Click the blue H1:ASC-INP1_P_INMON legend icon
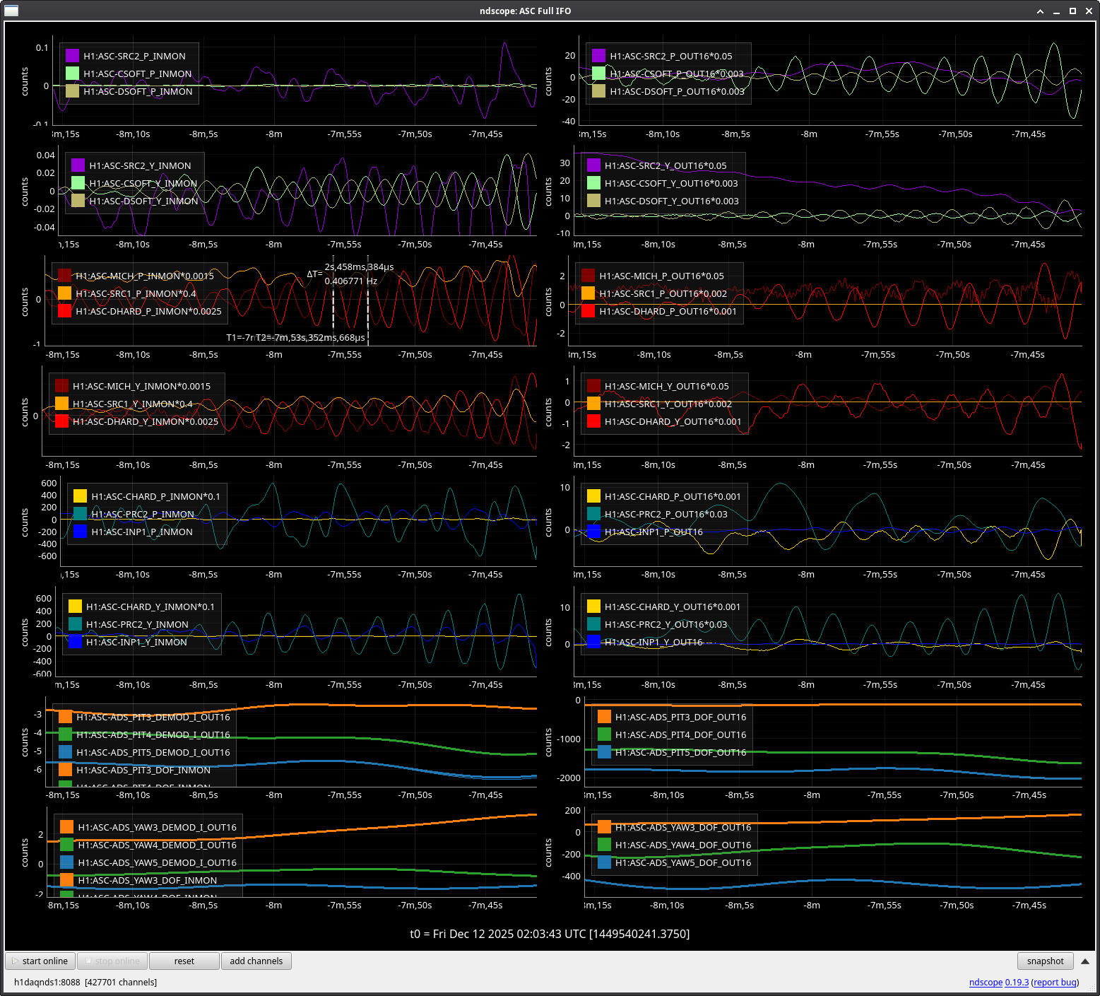This screenshot has width=1100, height=996. pos(80,532)
